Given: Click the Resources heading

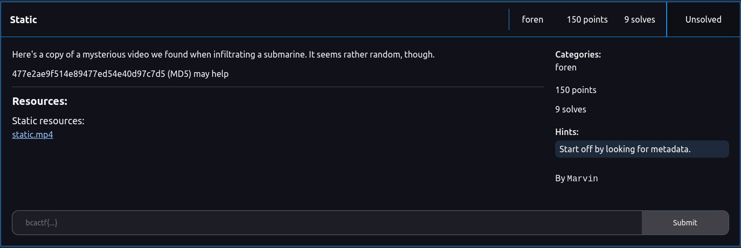Looking at the screenshot, I should [x=39, y=101].
